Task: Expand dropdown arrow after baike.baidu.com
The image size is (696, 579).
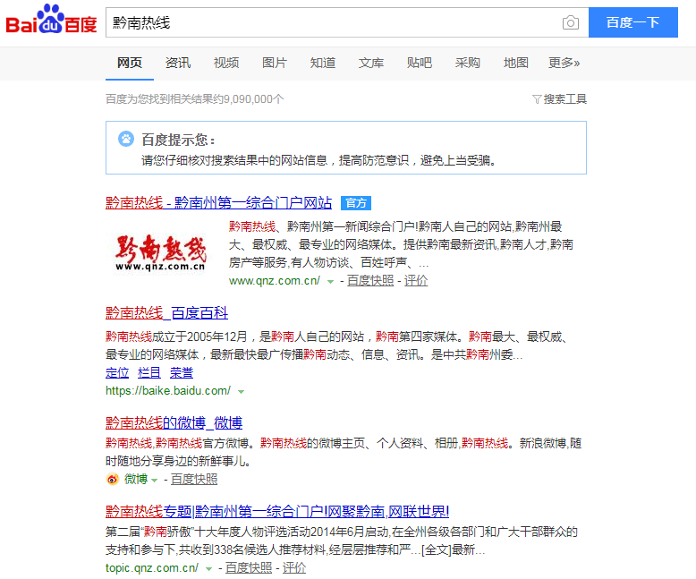Action: point(241,392)
